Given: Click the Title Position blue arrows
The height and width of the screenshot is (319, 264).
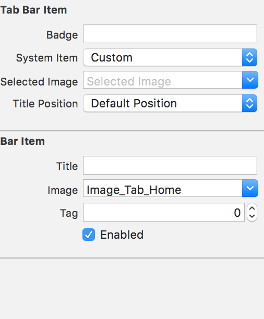Looking at the screenshot, I should [249, 103].
